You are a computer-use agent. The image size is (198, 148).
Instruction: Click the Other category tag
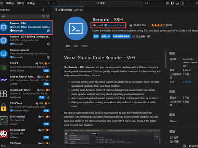point(173,121)
